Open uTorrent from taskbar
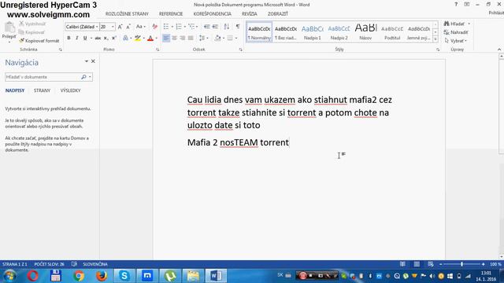The height and width of the screenshot is (283, 504). pyautogui.click(x=170, y=276)
